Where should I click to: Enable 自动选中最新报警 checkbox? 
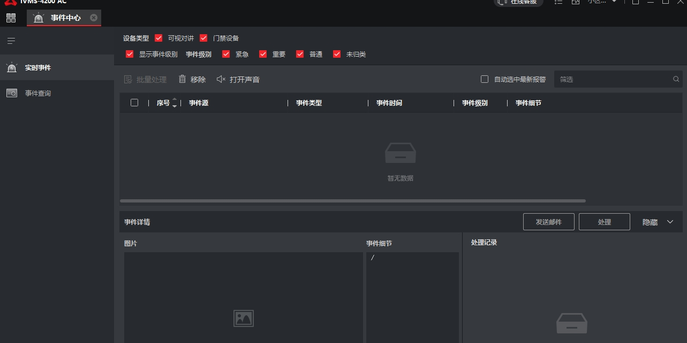point(485,79)
